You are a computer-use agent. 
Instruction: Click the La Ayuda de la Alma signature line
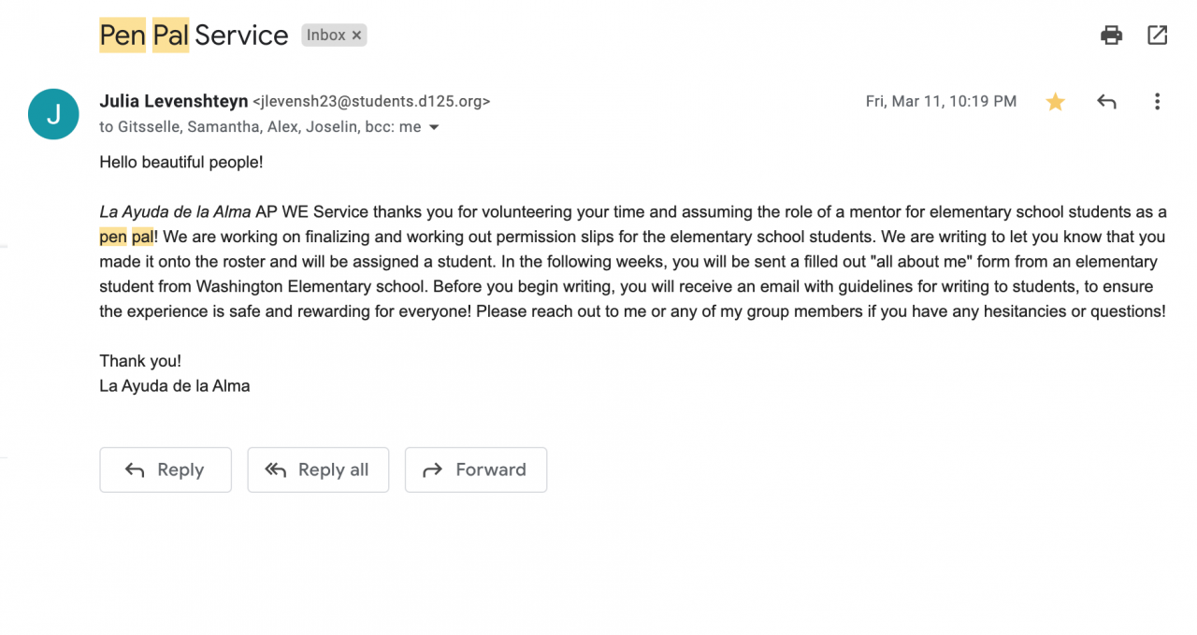click(175, 385)
